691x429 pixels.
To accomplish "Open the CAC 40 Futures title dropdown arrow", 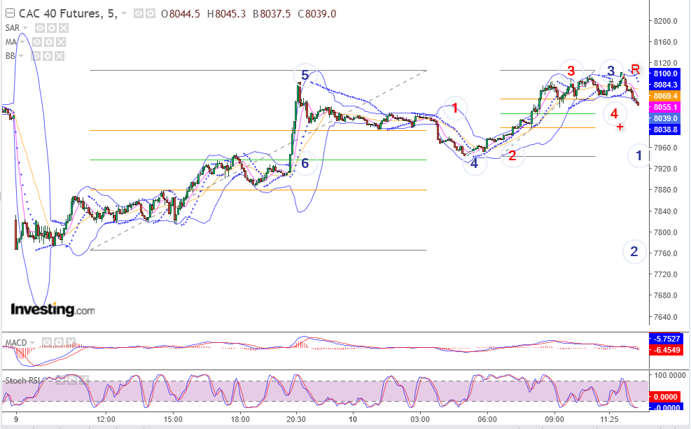I will [124, 14].
